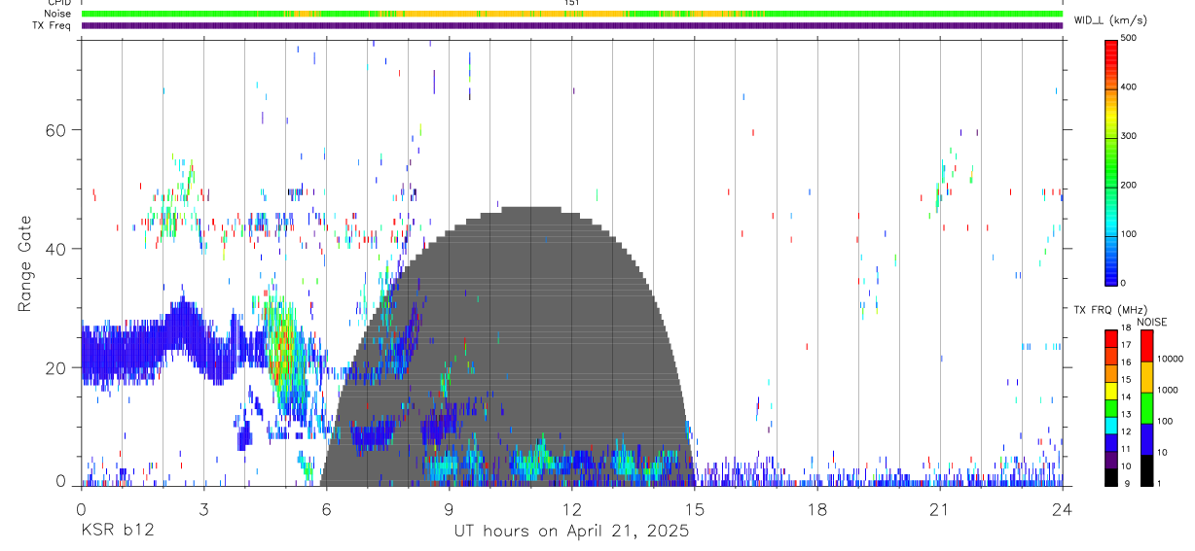Click the '11' tick on TX FRQ bar
The image size is (1195, 551).
tap(1127, 449)
